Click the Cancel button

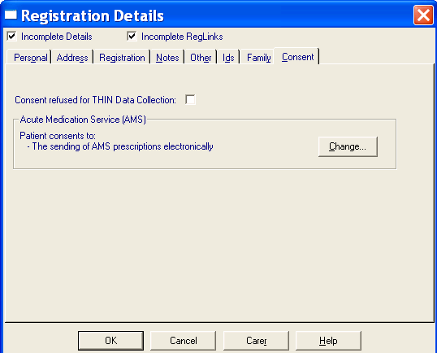point(184,341)
